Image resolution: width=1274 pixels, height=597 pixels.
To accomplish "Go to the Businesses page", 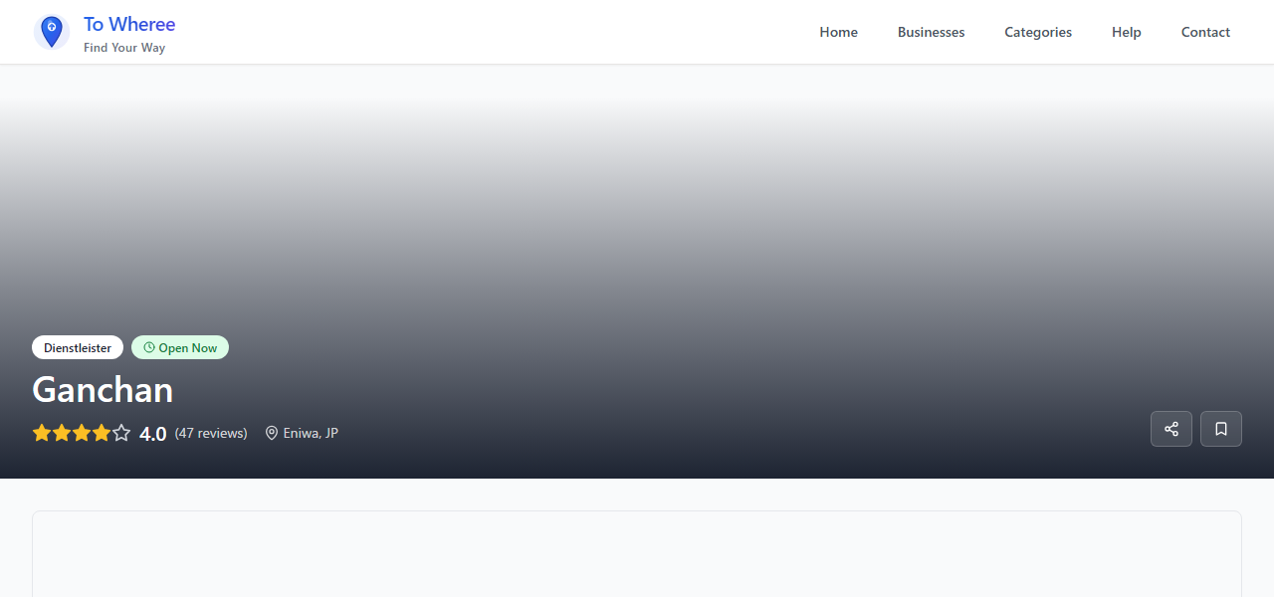I will click(931, 32).
